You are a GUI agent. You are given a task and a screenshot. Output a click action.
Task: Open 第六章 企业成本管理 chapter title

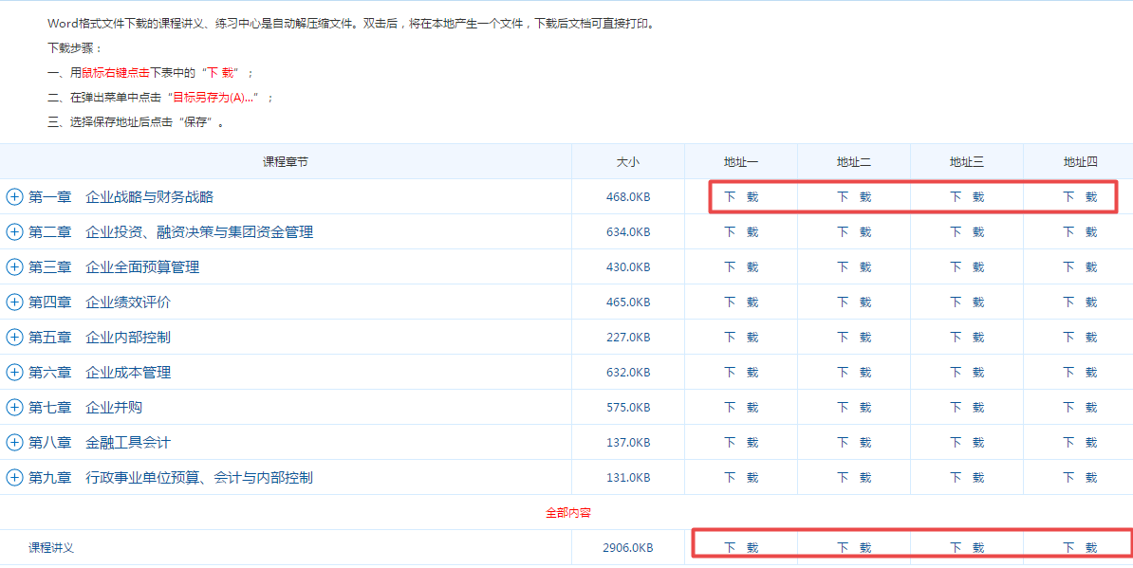coord(100,373)
